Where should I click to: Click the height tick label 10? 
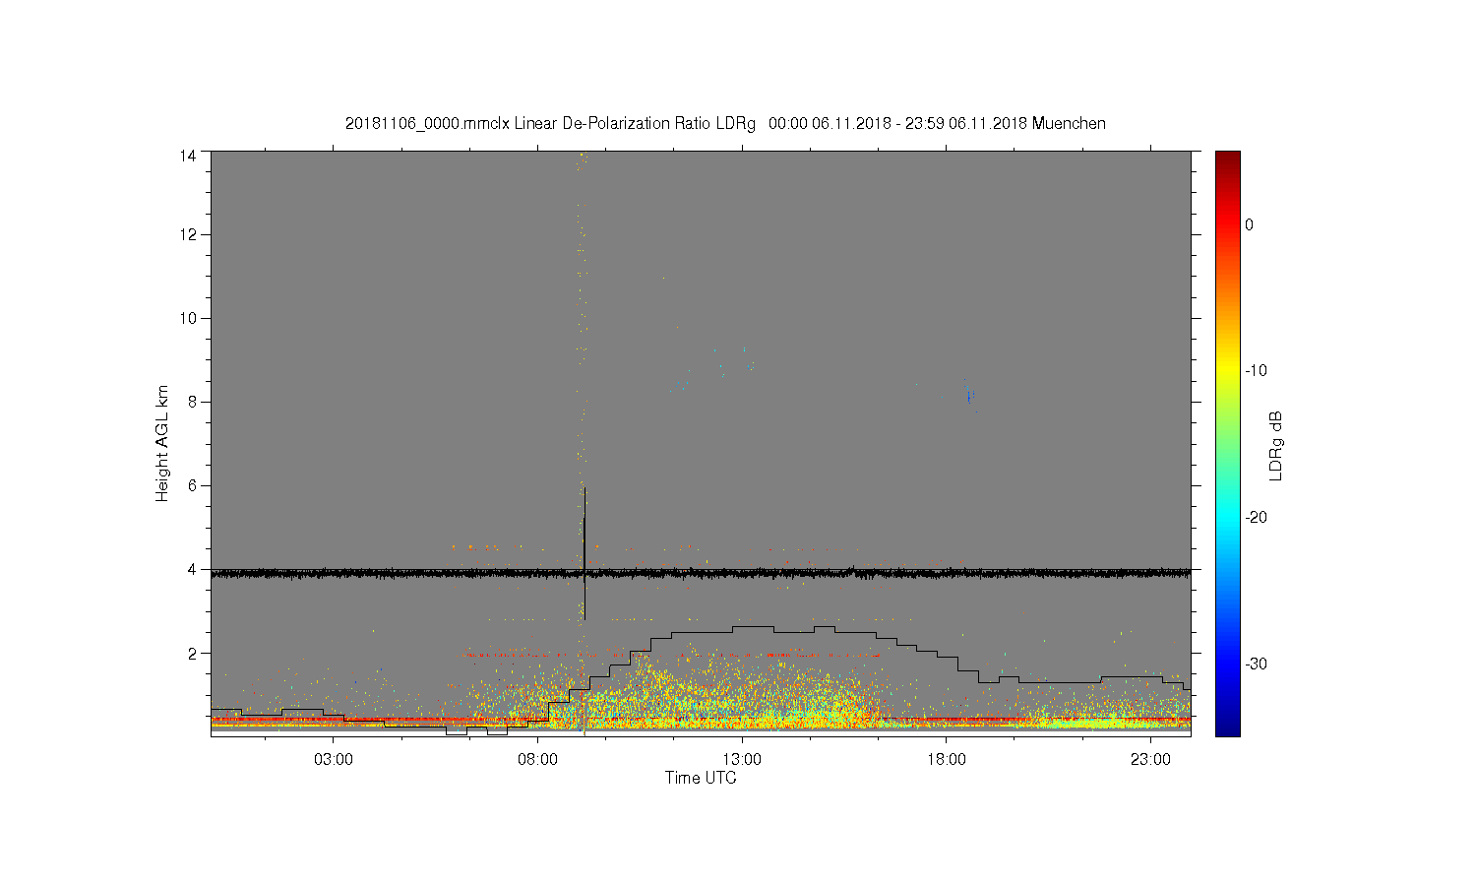click(188, 318)
